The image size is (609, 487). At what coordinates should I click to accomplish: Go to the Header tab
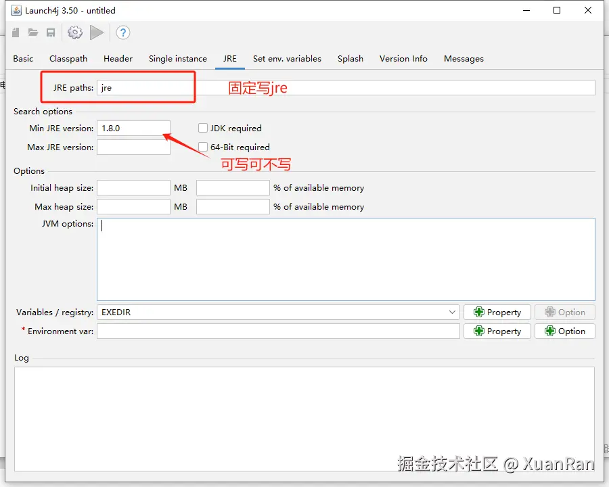point(118,59)
